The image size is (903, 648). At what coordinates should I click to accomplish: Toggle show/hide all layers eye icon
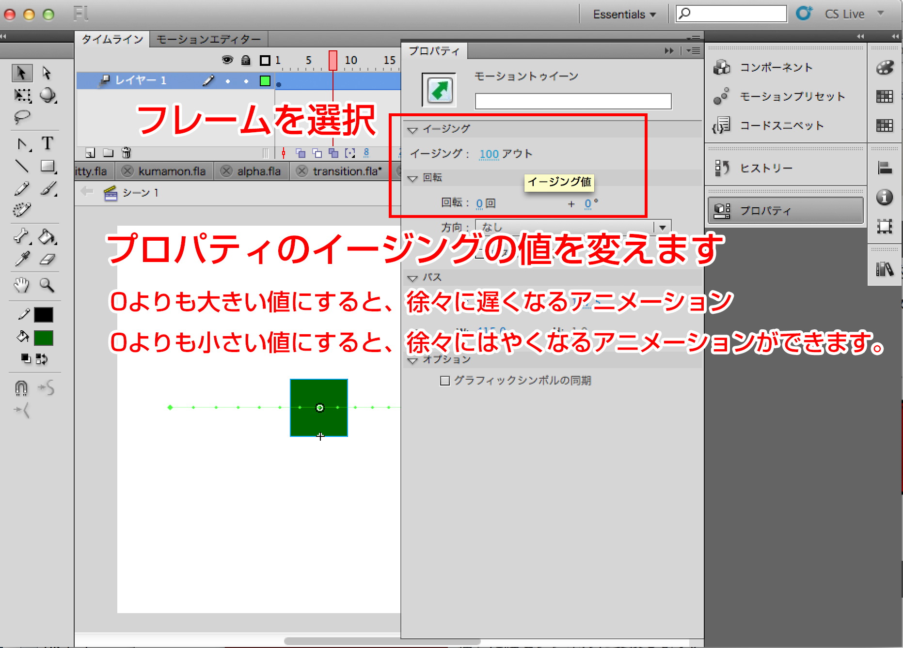click(x=227, y=60)
